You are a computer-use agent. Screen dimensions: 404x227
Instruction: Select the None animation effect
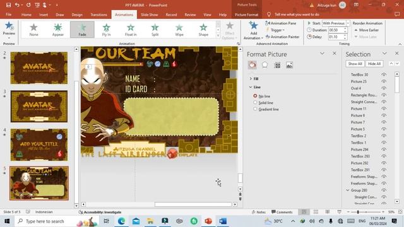point(33,30)
